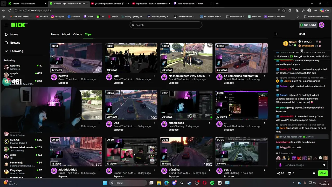Add this page to favorites star
Viewport: 332px width, 187px height.
283,10
